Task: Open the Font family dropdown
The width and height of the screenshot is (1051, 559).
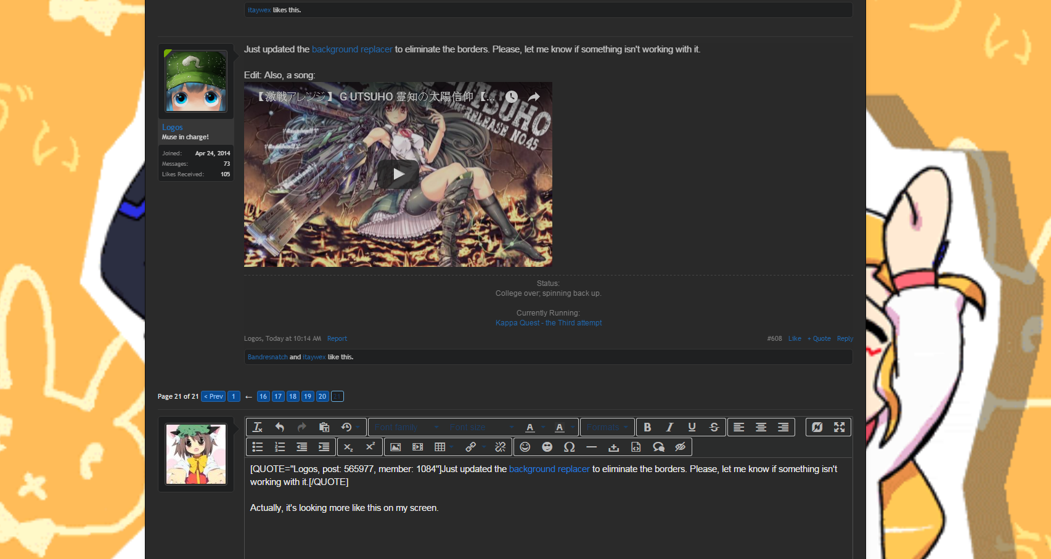Action: coord(406,427)
